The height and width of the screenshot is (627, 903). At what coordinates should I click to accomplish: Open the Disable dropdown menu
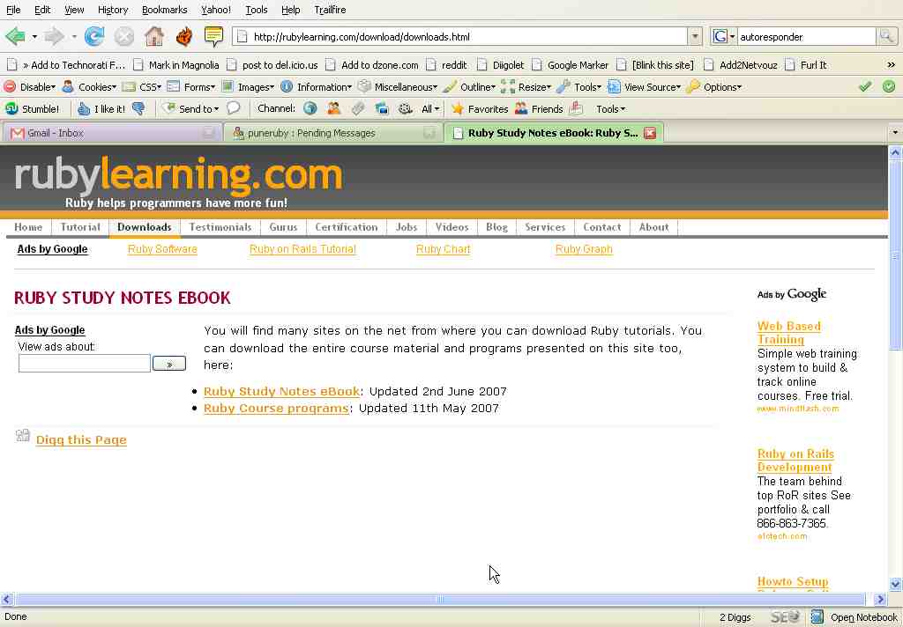coord(30,87)
